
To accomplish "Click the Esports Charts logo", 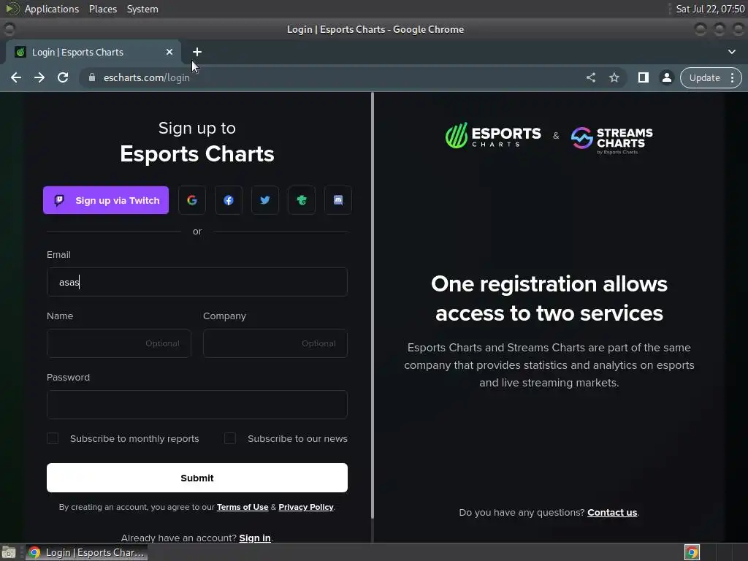I will [493, 136].
